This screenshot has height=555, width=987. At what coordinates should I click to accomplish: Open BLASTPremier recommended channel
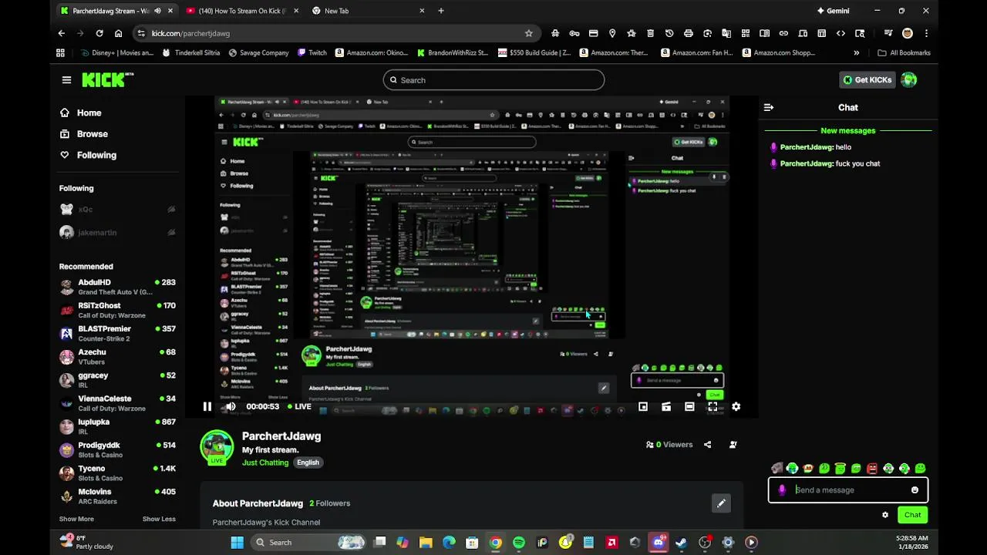coord(117,333)
